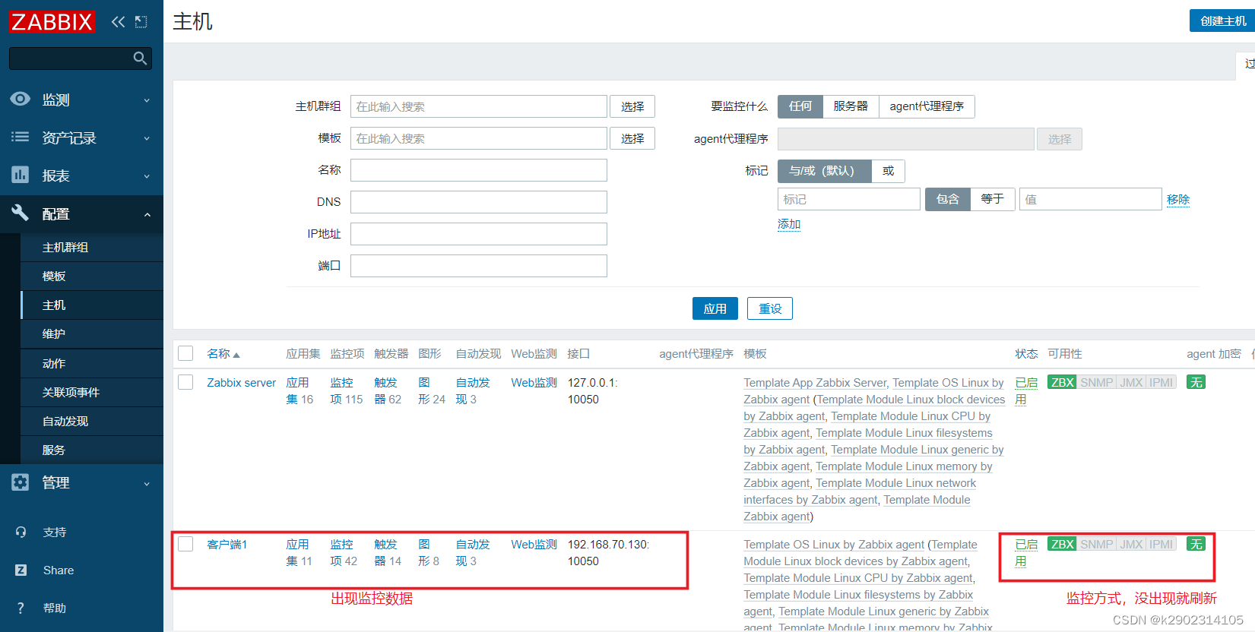This screenshot has height=632, width=1255.
Task: Click the sidebar search magnifier icon
Action: [x=140, y=58]
